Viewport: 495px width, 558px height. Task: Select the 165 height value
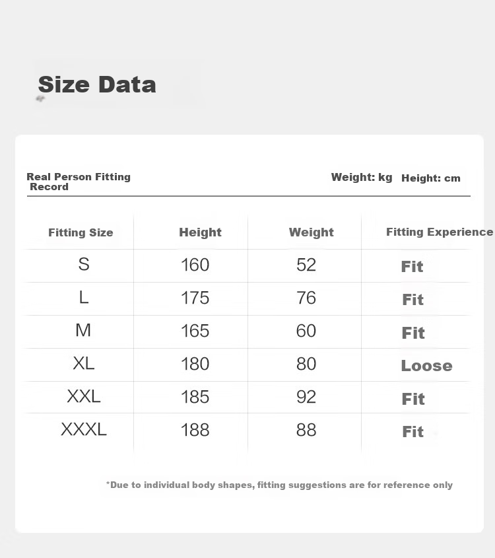195,331
